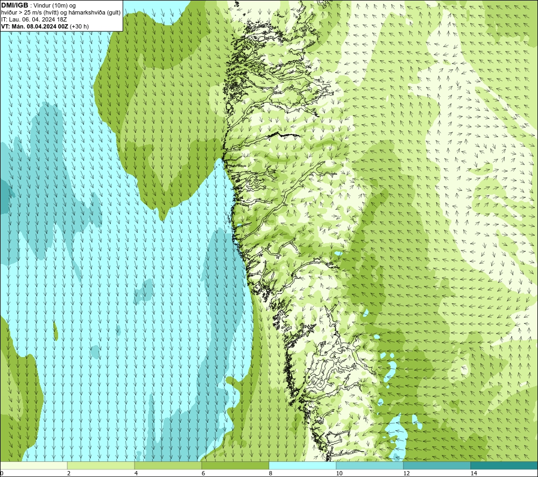
Task: Click the legend scale label '4'
Action: (x=136, y=474)
